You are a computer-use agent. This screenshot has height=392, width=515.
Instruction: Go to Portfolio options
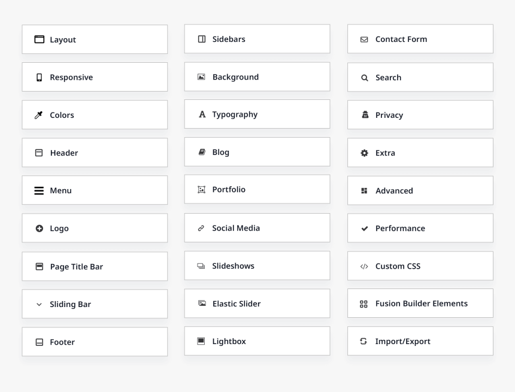point(257,189)
